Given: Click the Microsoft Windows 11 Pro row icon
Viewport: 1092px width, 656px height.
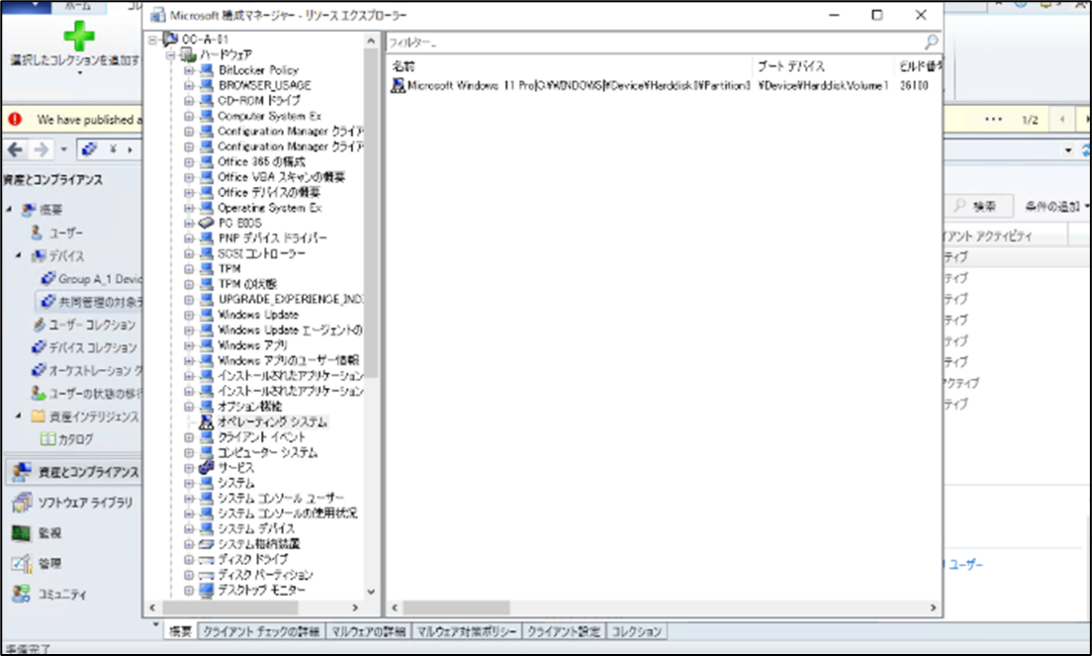Looking at the screenshot, I should pos(398,86).
